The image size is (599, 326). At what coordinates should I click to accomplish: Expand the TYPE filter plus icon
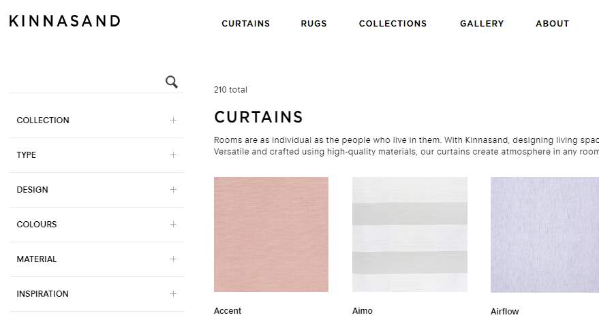(173, 155)
